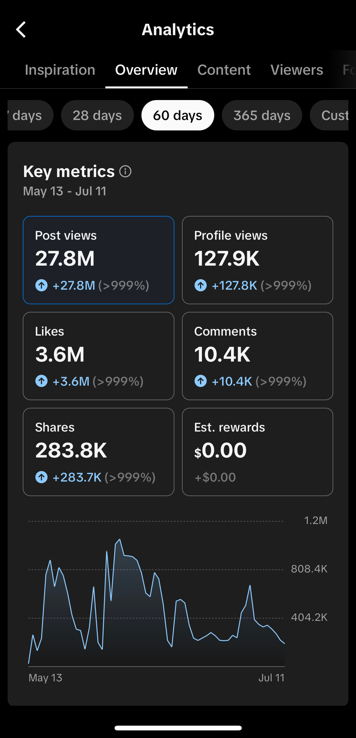
Task: Open the Key metrics info icon
Action: click(x=125, y=172)
